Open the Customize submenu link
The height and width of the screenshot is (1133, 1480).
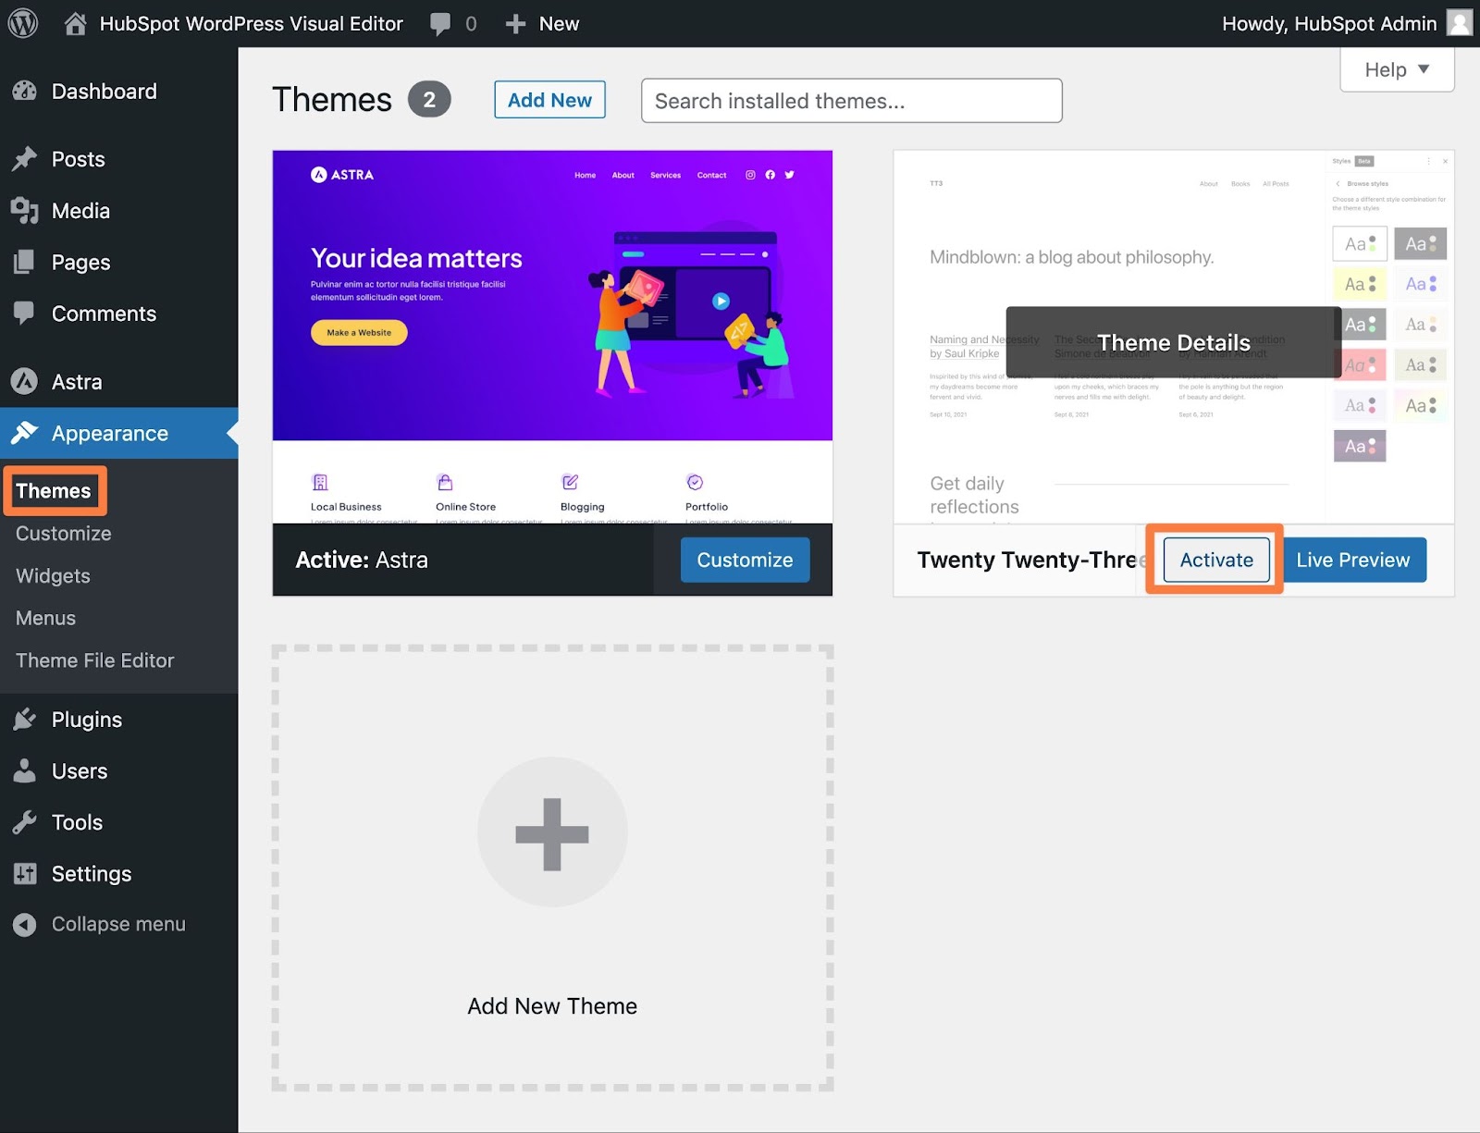click(64, 534)
